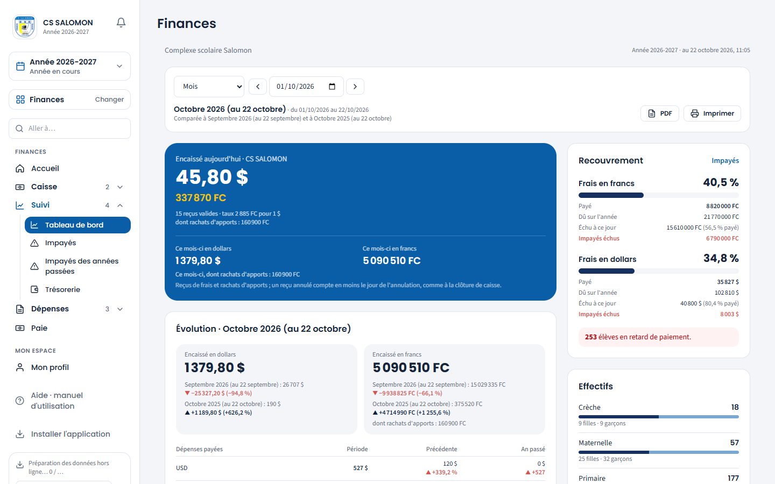Click the Trésorerie wallet icon
The height and width of the screenshot is (484, 775).
(34, 289)
